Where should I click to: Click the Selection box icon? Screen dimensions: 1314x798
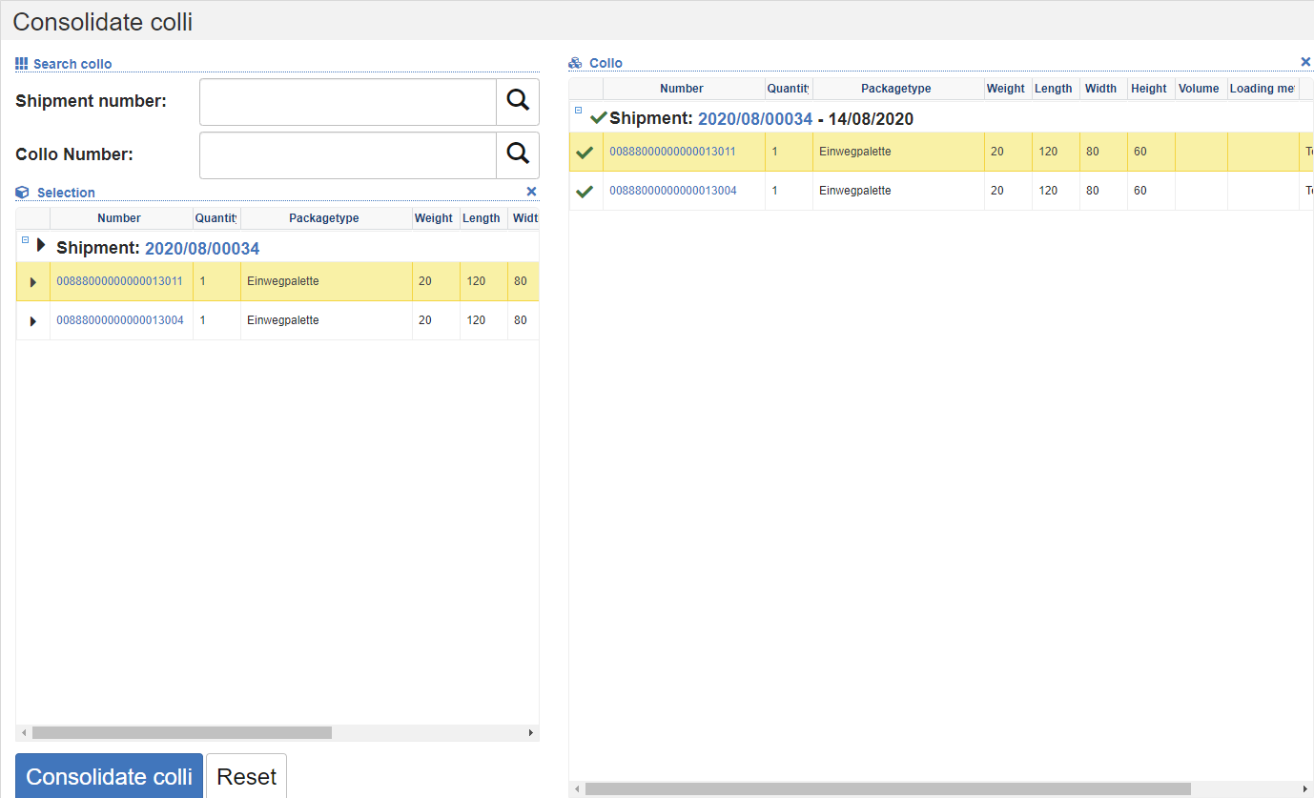pos(23,193)
